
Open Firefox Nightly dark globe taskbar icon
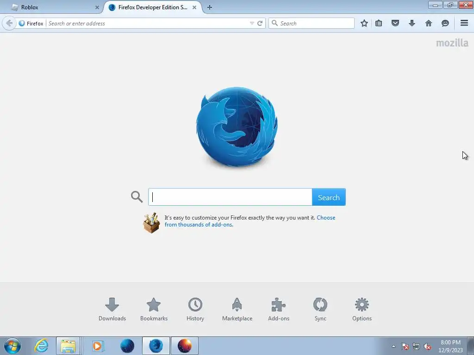(x=127, y=346)
